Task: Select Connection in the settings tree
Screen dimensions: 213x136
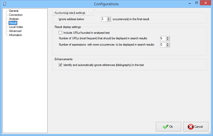Action: 16,15
